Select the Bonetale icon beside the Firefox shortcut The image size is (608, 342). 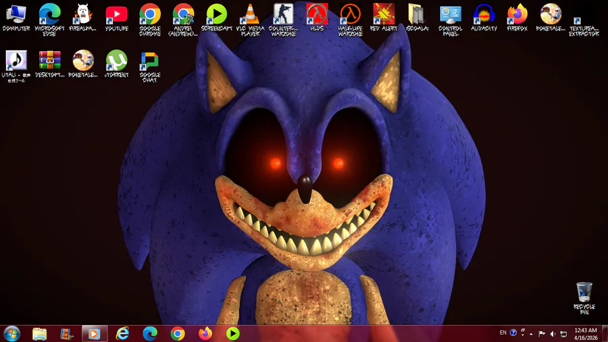551,18
